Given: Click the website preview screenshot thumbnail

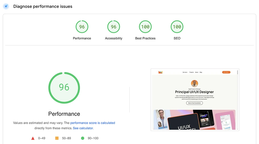Looking at the screenshot, I should (x=195, y=100).
